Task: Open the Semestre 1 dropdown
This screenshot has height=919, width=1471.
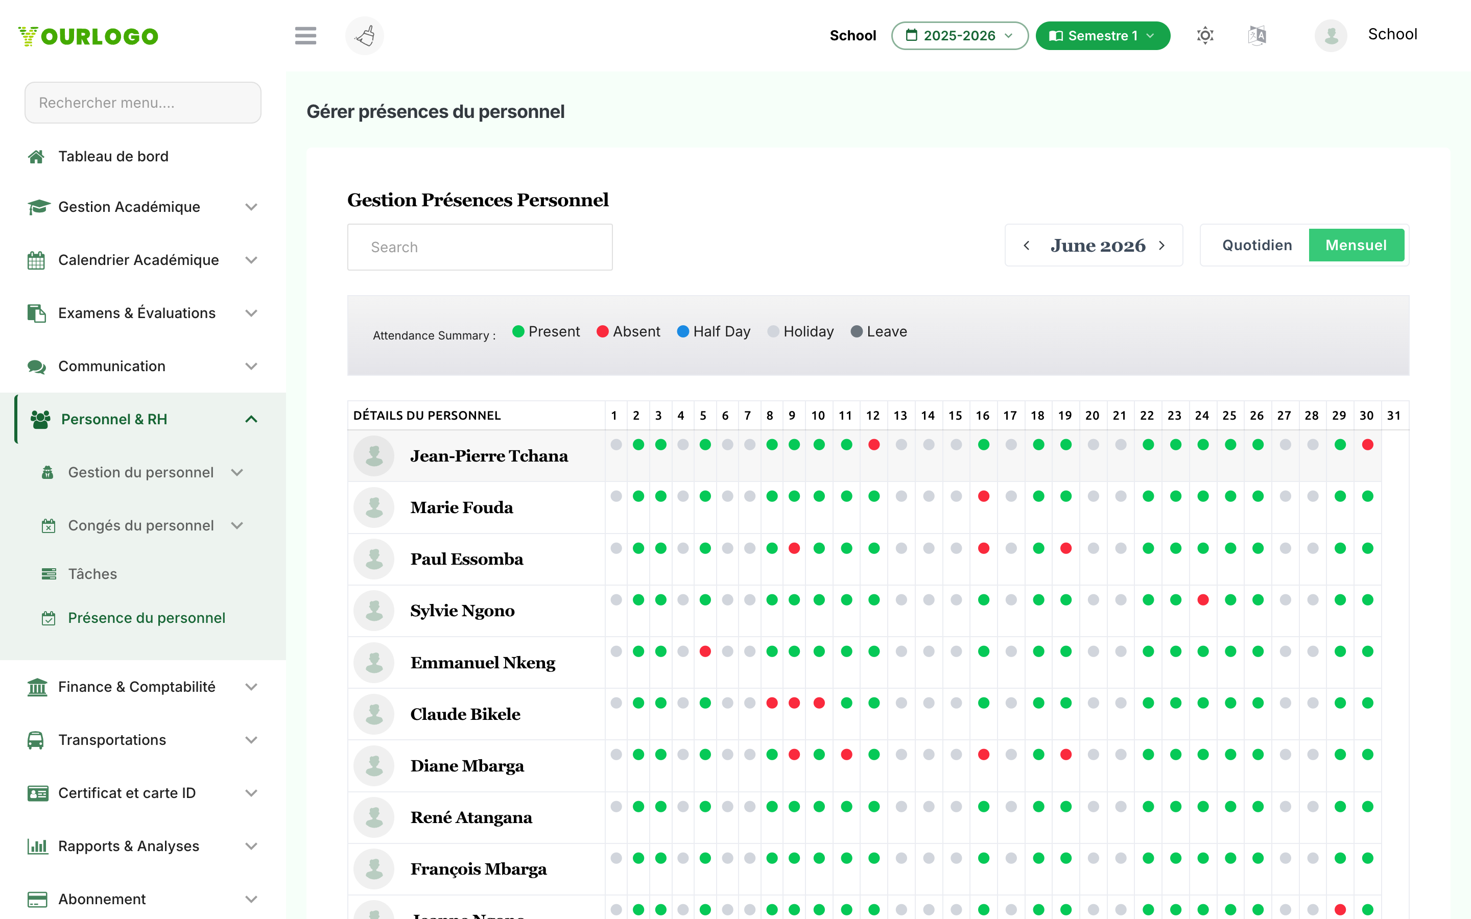Action: pyautogui.click(x=1102, y=35)
